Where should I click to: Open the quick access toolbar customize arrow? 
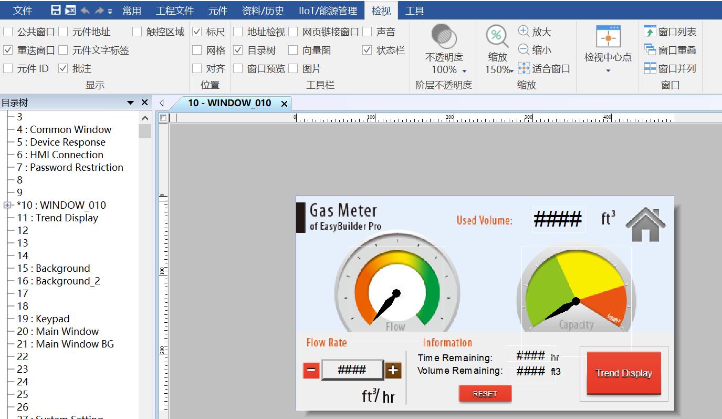pyautogui.click(x=110, y=11)
